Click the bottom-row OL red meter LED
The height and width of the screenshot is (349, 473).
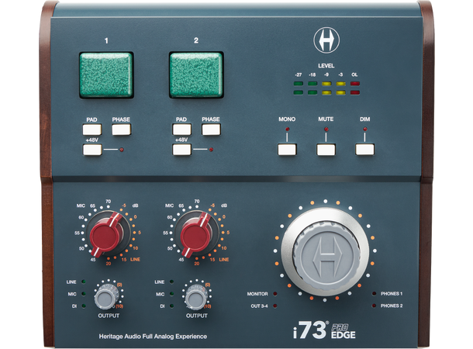click(355, 92)
